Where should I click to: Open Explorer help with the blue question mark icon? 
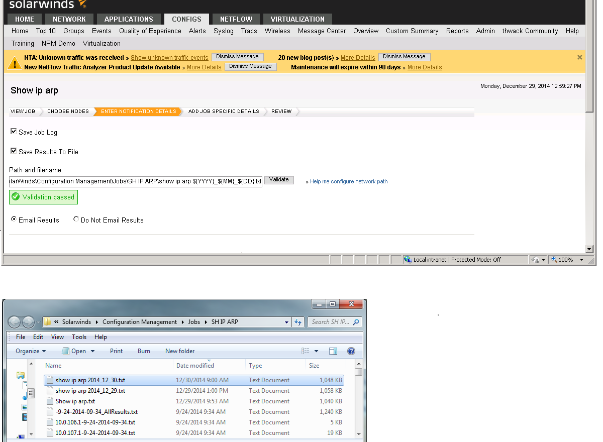click(351, 351)
